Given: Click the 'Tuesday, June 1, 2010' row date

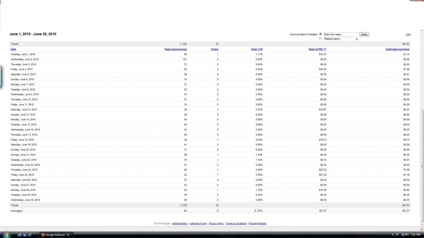Looking at the screenshot, I should (x=23, y=54).
